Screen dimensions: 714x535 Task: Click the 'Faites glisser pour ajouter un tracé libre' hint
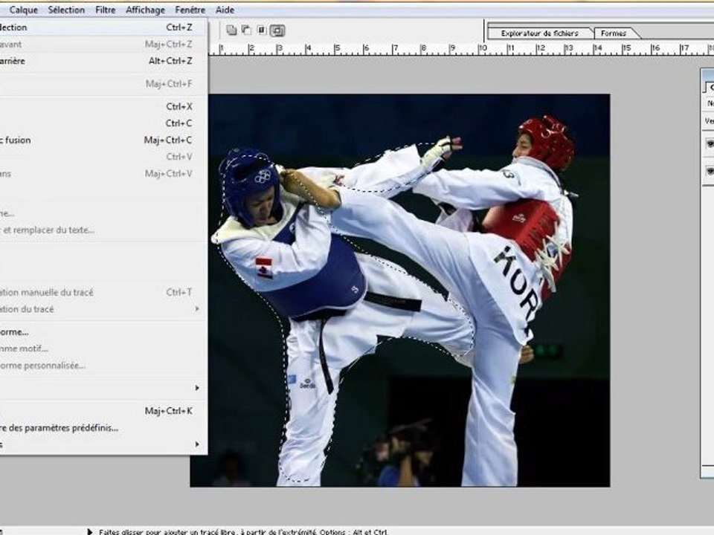pos(244,531)
